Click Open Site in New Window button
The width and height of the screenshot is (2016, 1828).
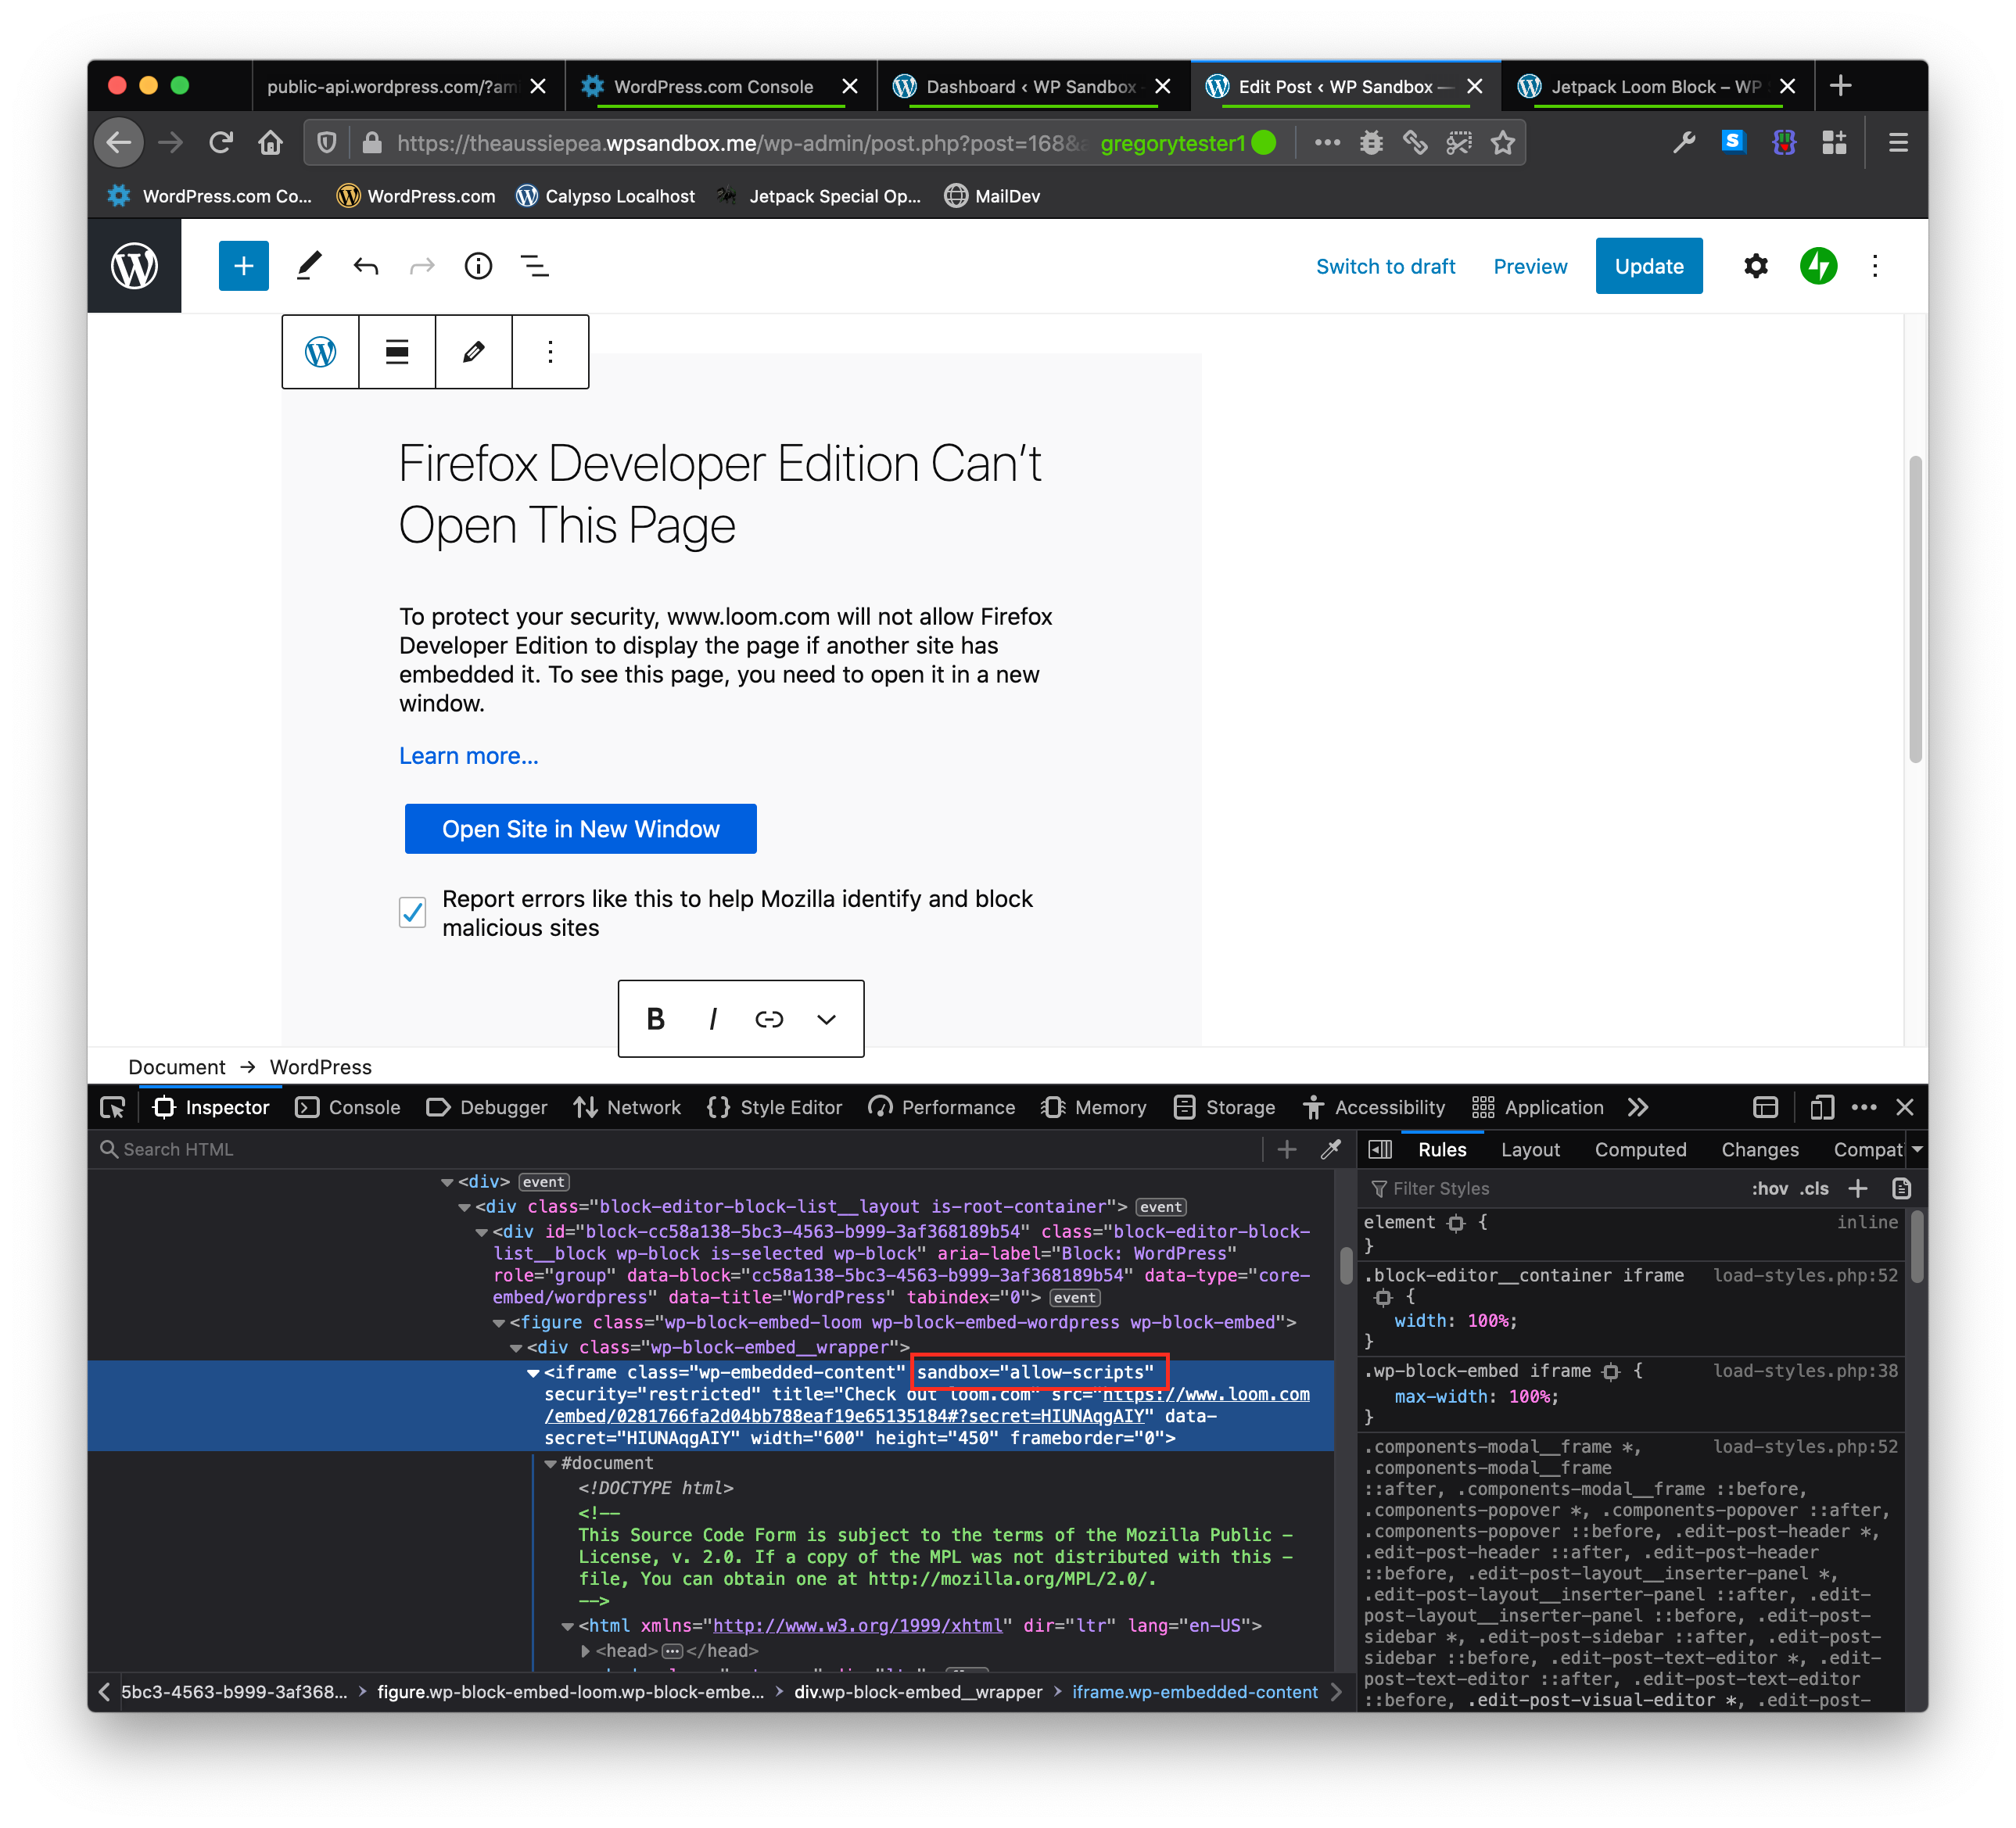coord(580,829)
